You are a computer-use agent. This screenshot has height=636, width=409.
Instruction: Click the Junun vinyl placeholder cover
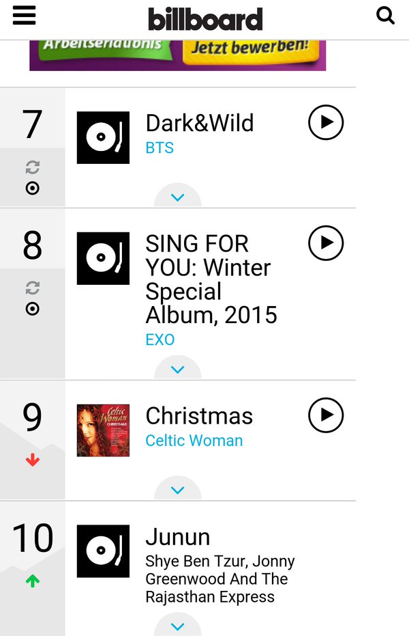point(103,551)
